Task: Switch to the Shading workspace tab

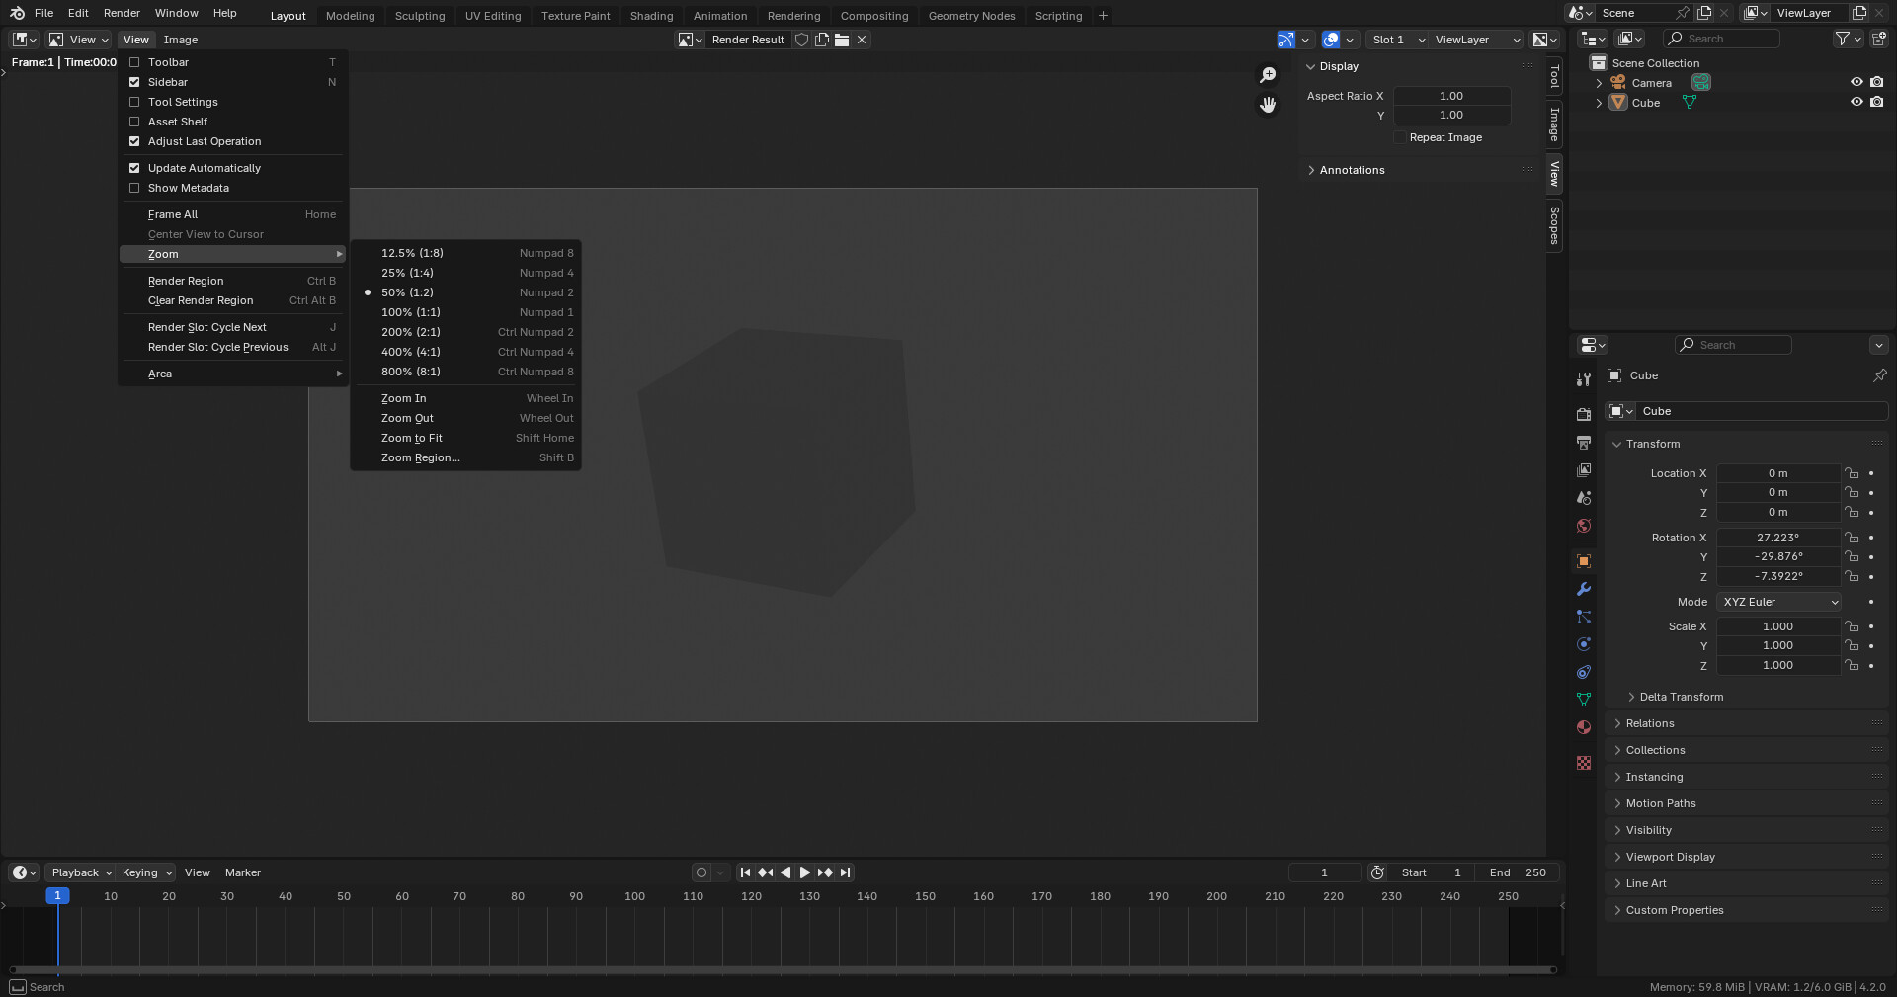Action: [x=651, y=16]
